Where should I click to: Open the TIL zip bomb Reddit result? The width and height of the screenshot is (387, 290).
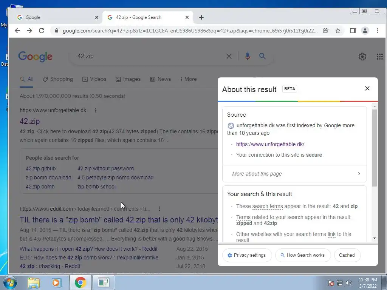pyautogui.click(x=119, y=220)
